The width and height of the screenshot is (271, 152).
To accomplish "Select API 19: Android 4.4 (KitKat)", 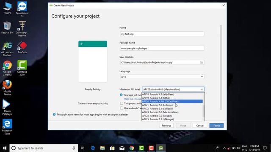I will pyautogui.click(x=172, y=98).
